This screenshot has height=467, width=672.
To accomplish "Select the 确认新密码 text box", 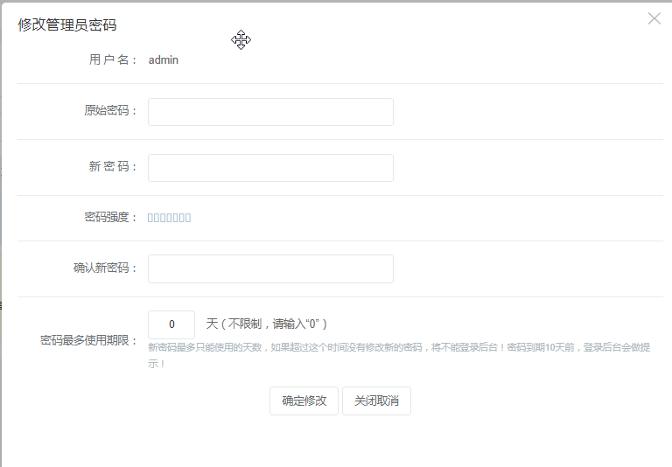I will pos(270,269).
